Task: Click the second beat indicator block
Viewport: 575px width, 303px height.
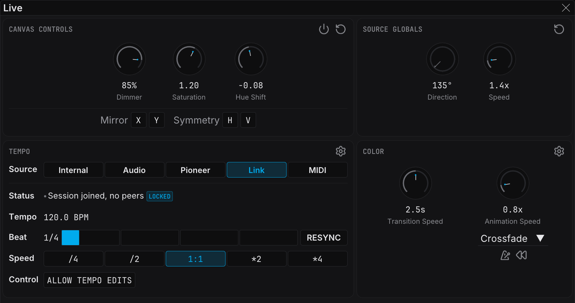Action: (x=150, y=238)
